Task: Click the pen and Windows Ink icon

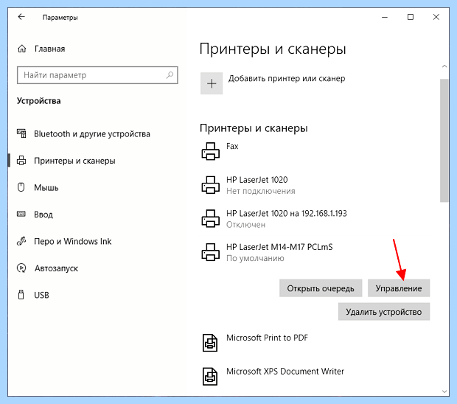Action: click(21, 241)
